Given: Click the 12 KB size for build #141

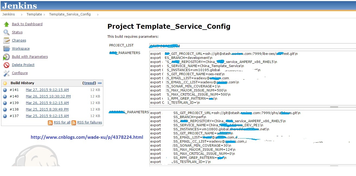Looking at the screenshot, I should 95,90.
